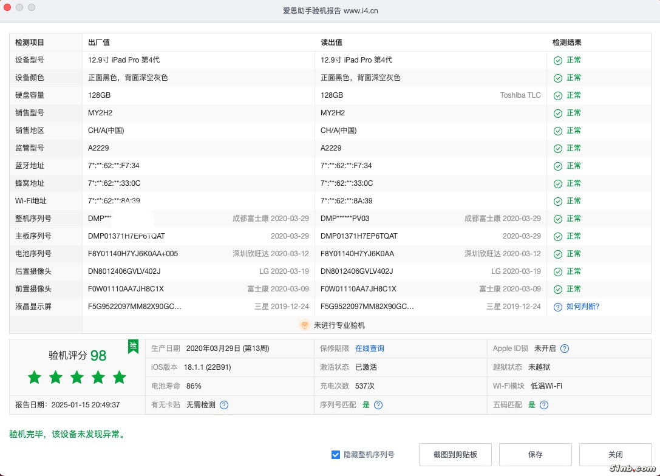This screenshot has width=660, height=476.
Task: Click 在线查询 warranty link
Action: click(x=369, y=348)
